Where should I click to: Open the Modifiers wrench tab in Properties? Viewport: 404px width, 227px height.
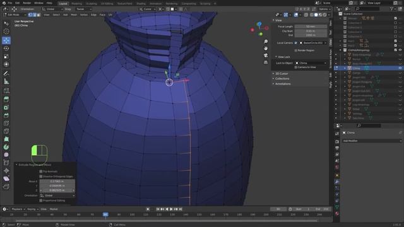click(336, 182)
